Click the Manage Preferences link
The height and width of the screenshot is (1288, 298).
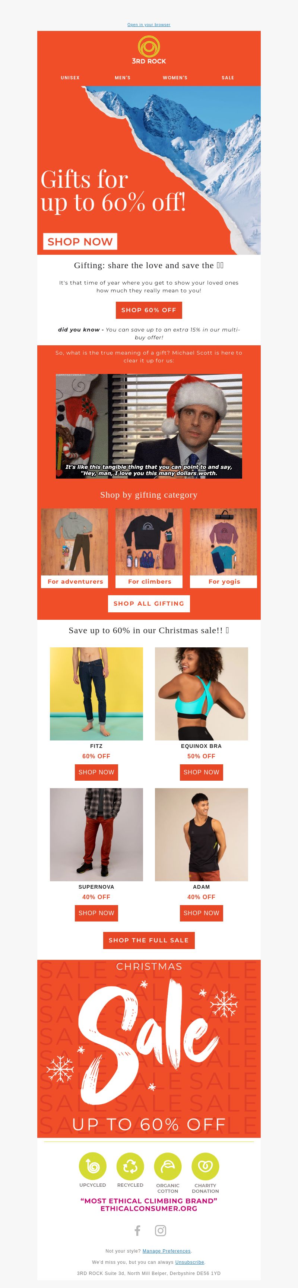click(167, 1251)
